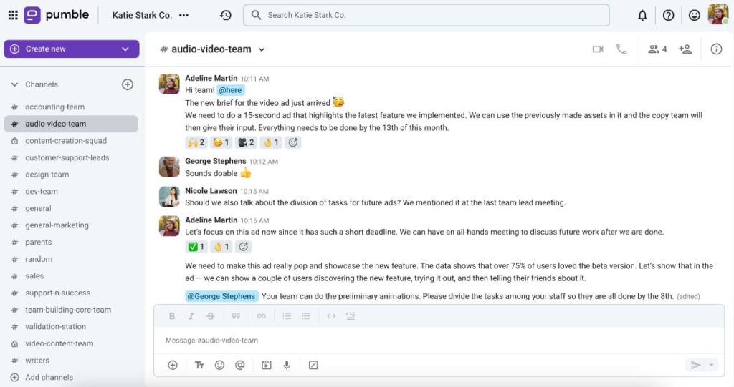Collapse the Channels section
Viewport: 734px width, 387px height.
tap(14, 84)
